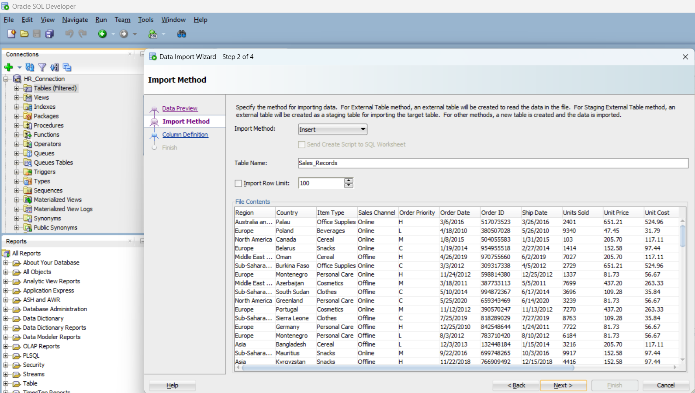Click the Forward navigation arrow icon
Image resolution: width=695 pixels, height=393 pixels.
coord(124,34)
